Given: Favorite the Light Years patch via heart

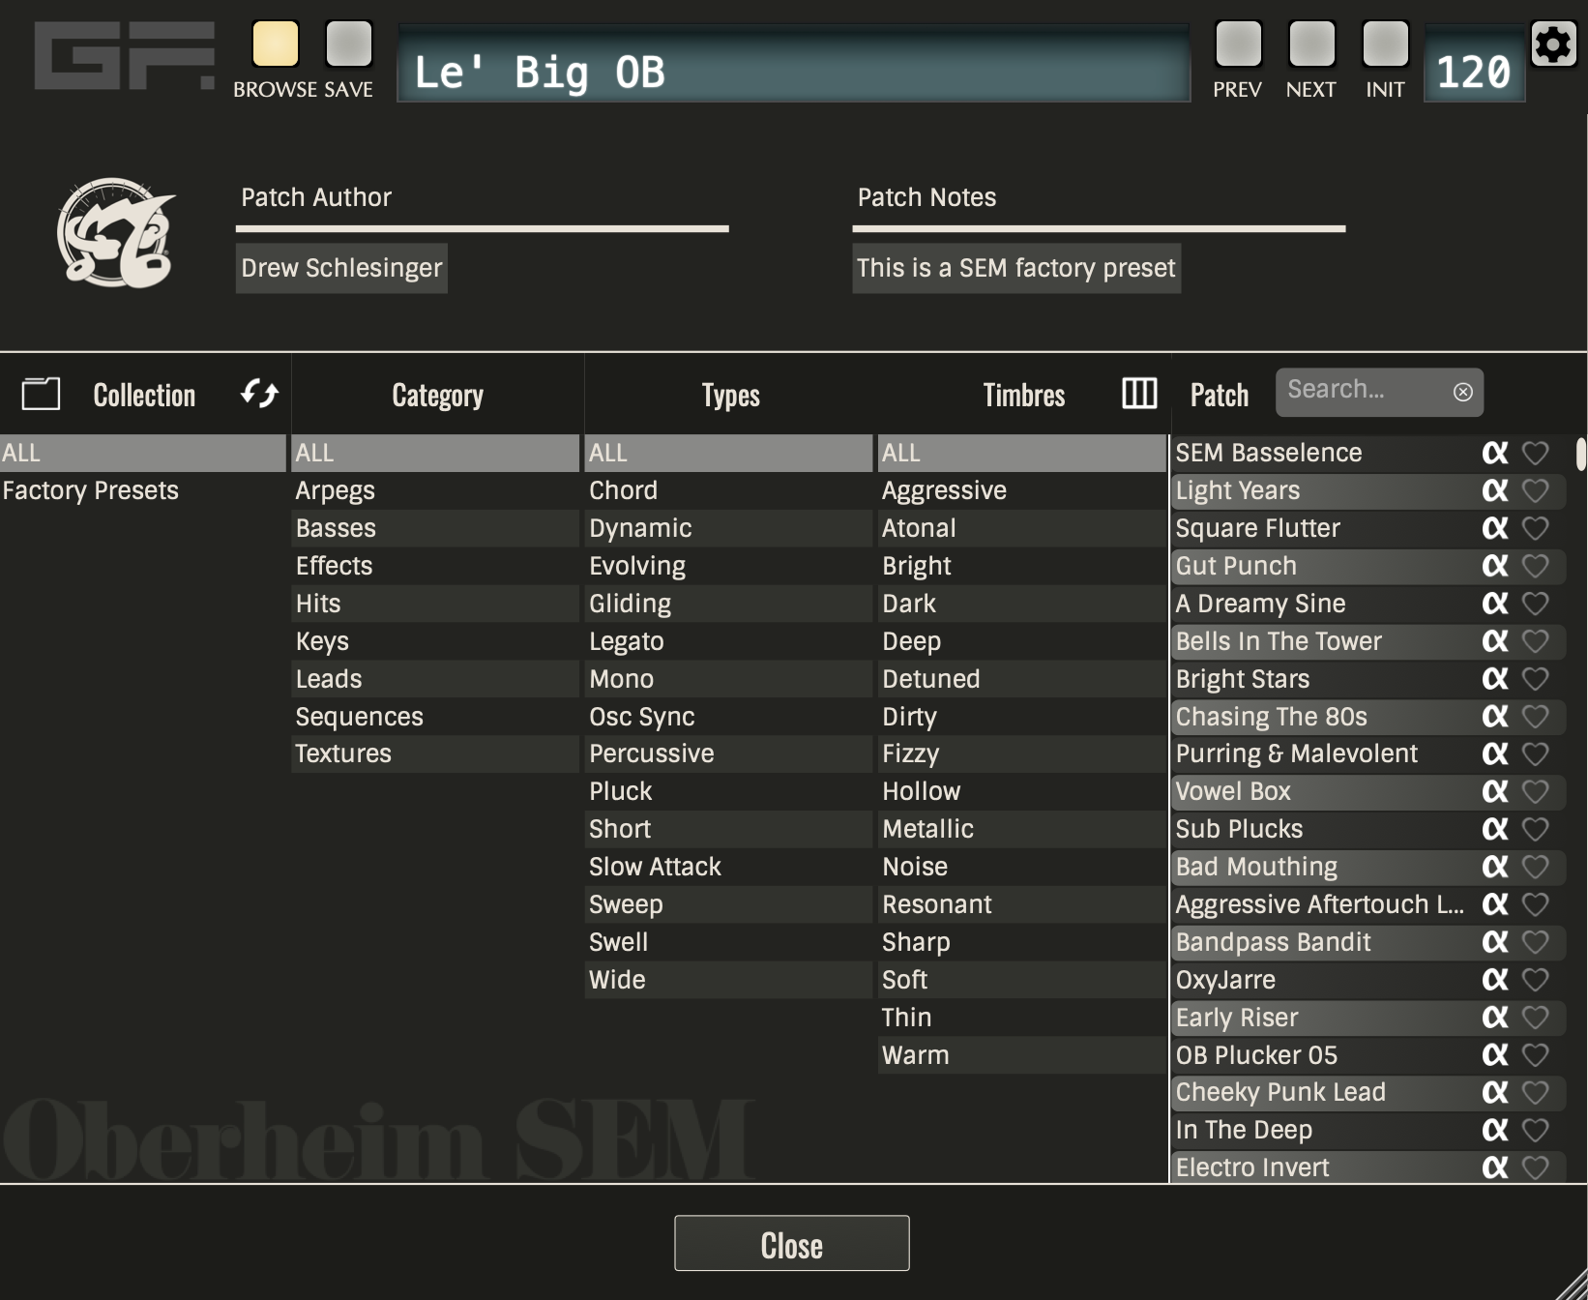Looking at the screenshot, I should point(1536,490).
